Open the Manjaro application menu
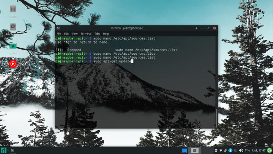This screenshot has width=273, height=154. coord(3,150)
